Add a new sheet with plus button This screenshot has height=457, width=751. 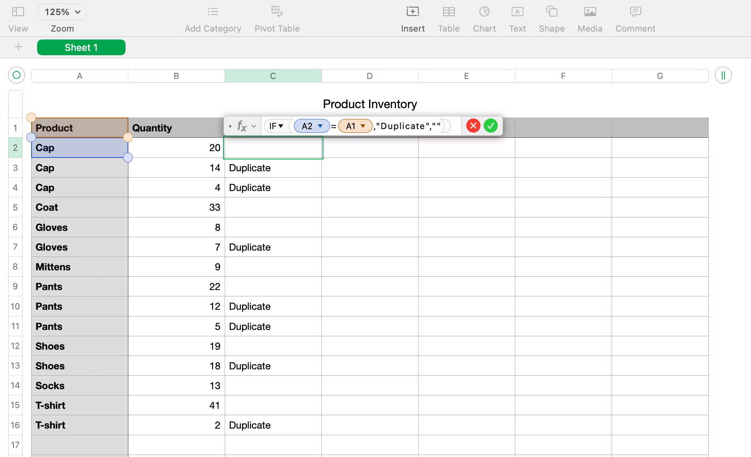(x=18, y=47)
